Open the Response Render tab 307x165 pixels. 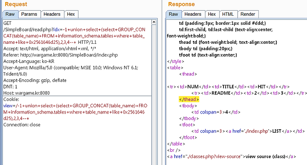(248, 14)
